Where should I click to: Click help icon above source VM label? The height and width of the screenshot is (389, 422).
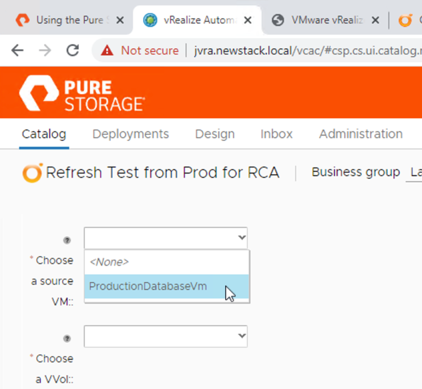click(x=68, y=240)
